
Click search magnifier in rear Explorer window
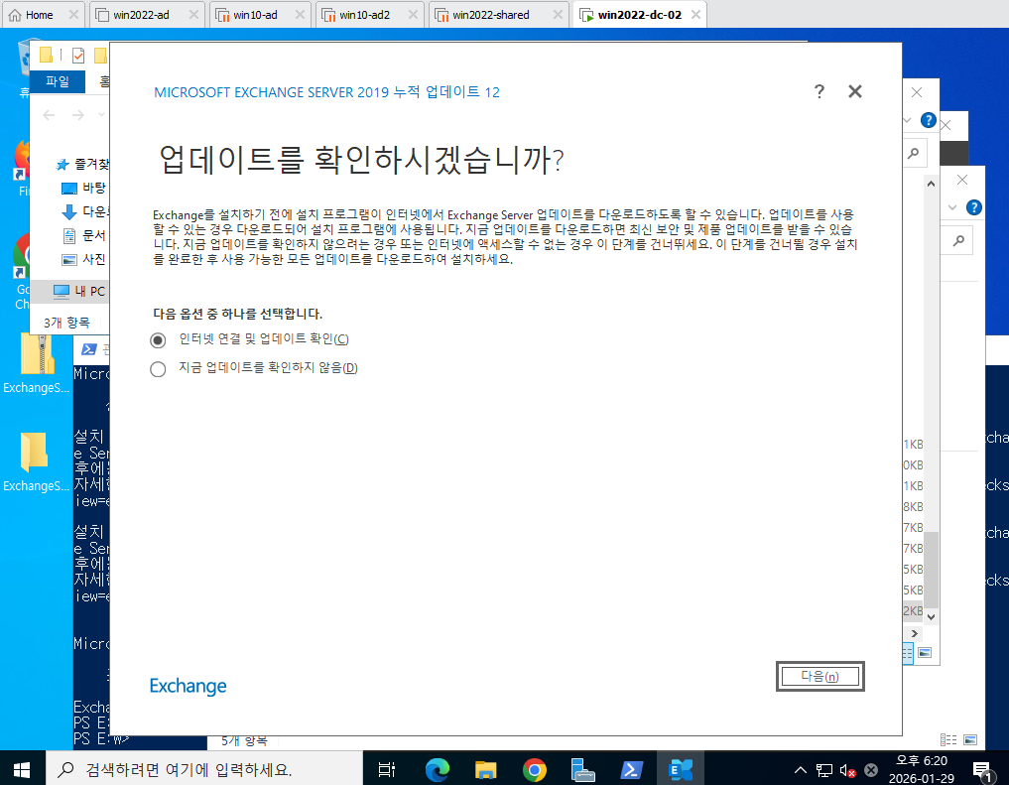[913, 154]
